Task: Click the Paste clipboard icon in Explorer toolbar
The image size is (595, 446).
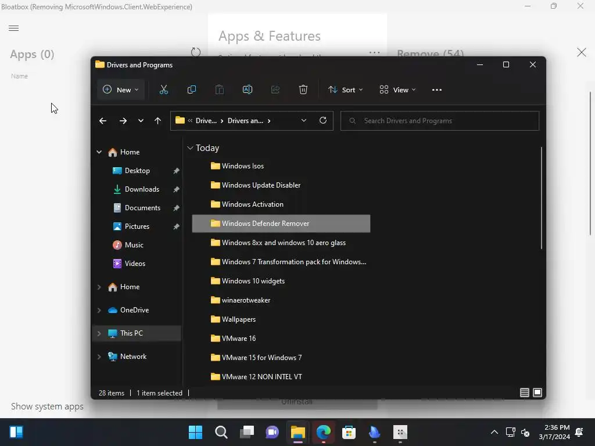Action: (219, 90)
